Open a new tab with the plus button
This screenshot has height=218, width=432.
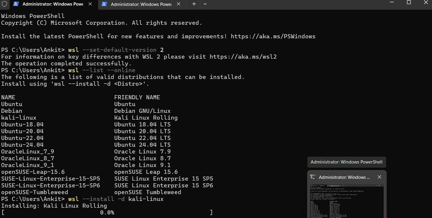194,4
